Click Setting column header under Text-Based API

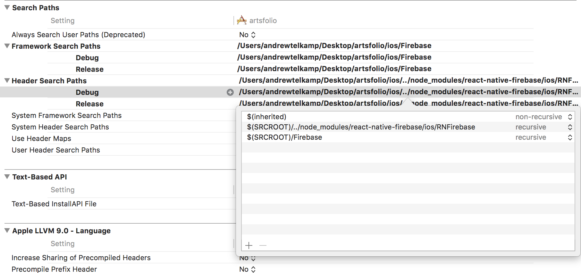(63, 190)
